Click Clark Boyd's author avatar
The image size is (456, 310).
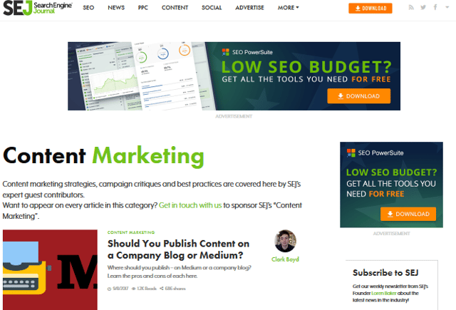tap(285, 241)
